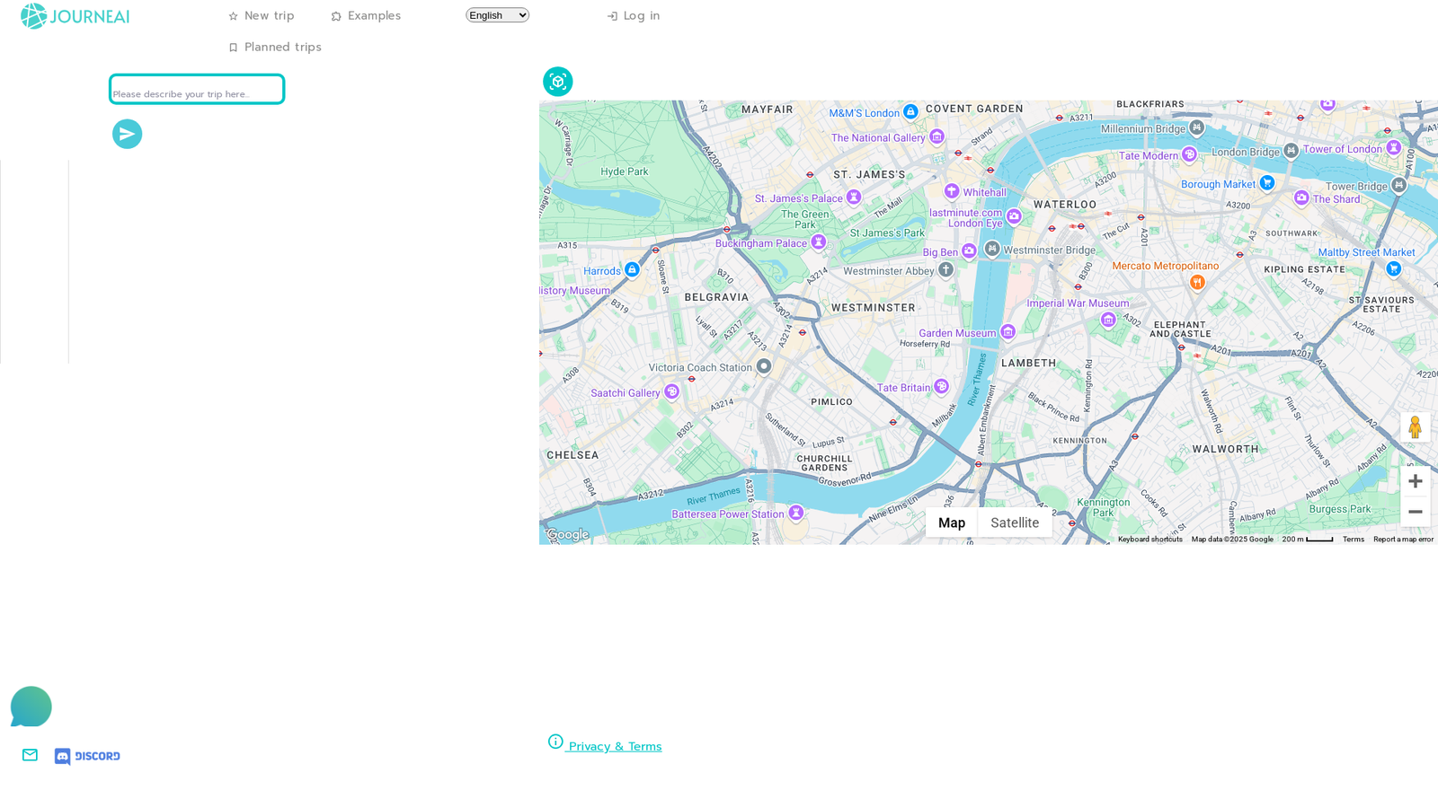1438x808 pixels.
Task: Send the trip description with the arrow button
Action: [x=128, y=135]
